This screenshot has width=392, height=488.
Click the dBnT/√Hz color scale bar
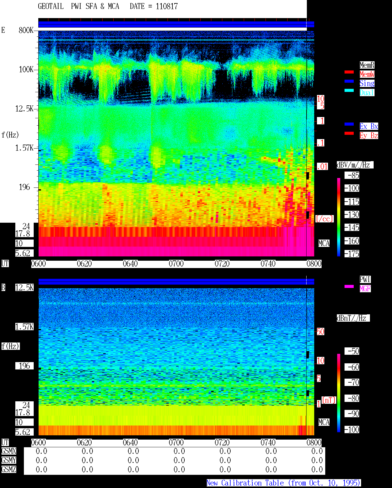pyautogui.click(x=339, y=393)
